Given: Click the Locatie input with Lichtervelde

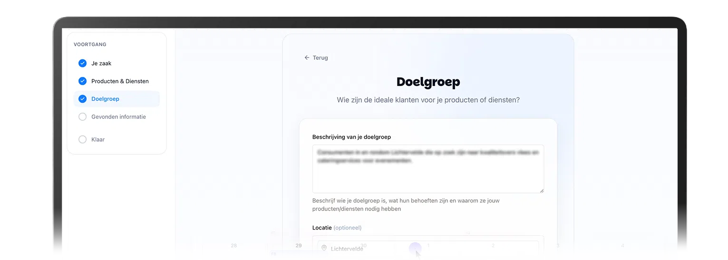Looking at the screenshot, I should click(x=428, y=248).
